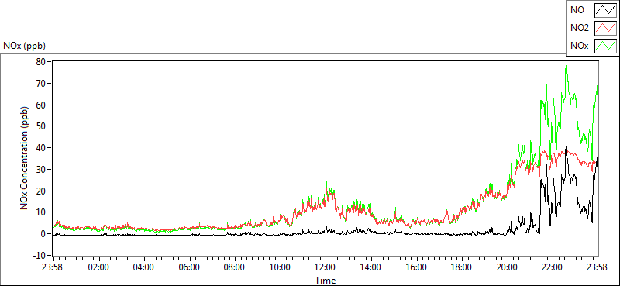Open the NOx plot legend green line icon

point(605,46)
